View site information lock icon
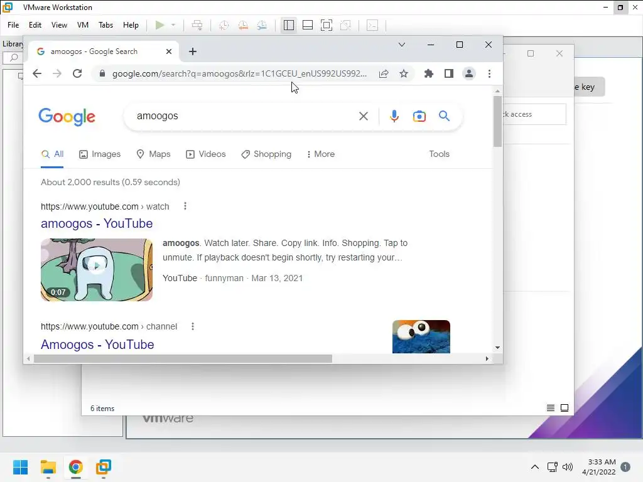Screen dimensions: 643x482 click(x=102, y=74)
